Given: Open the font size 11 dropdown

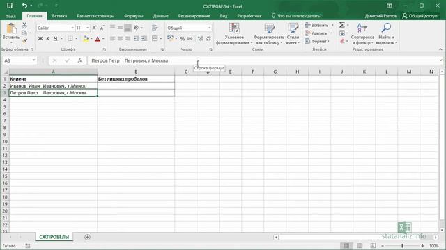Looking at the screenshot, I should [87, 28].
